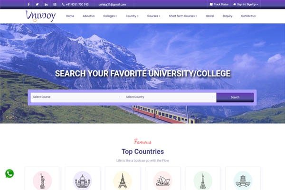Expand the Short Term Courses menu
The image size is (285, 190).
click(183, 16)
